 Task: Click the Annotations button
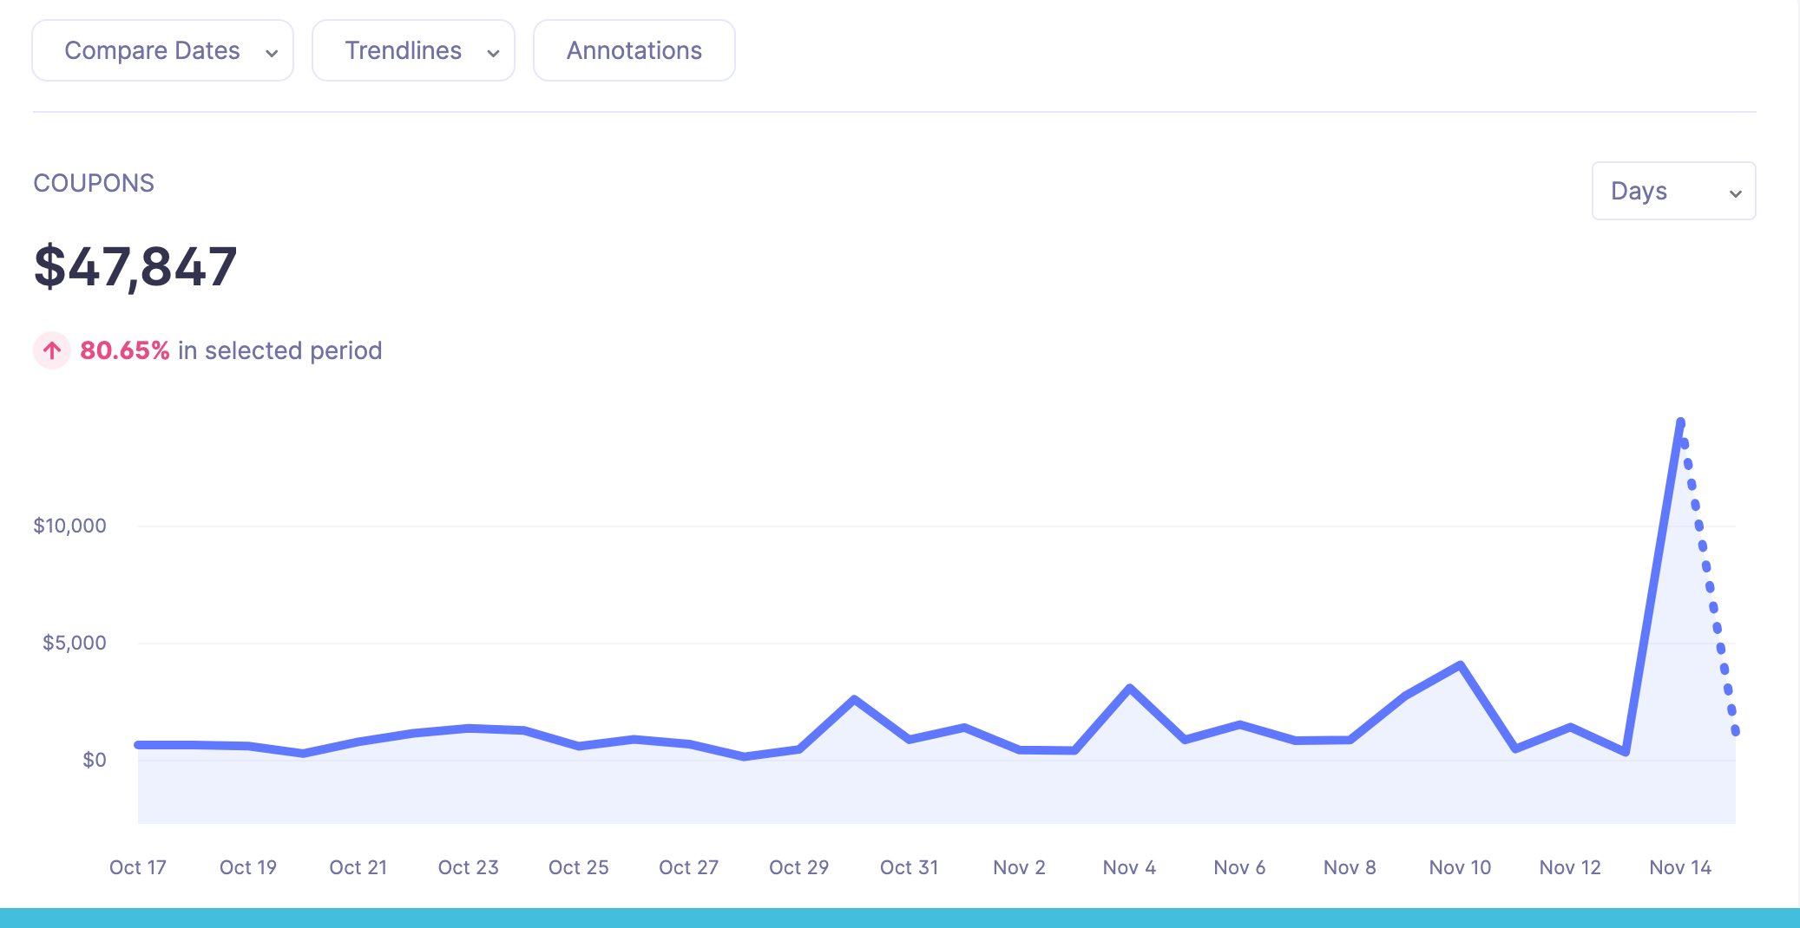634,50
